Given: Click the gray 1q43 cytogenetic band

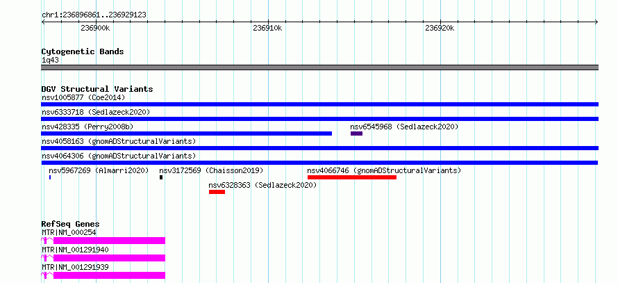Looking at the screenshot, I should 319,67.
